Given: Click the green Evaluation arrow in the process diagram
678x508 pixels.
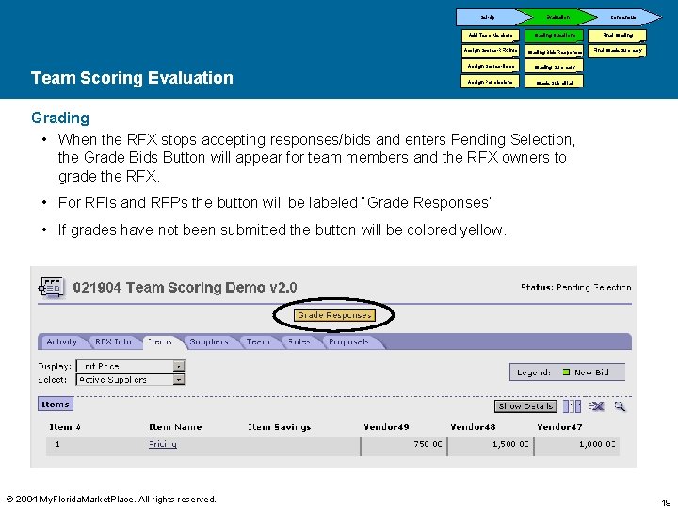Looking at the screenshot, I should point(557,17).
